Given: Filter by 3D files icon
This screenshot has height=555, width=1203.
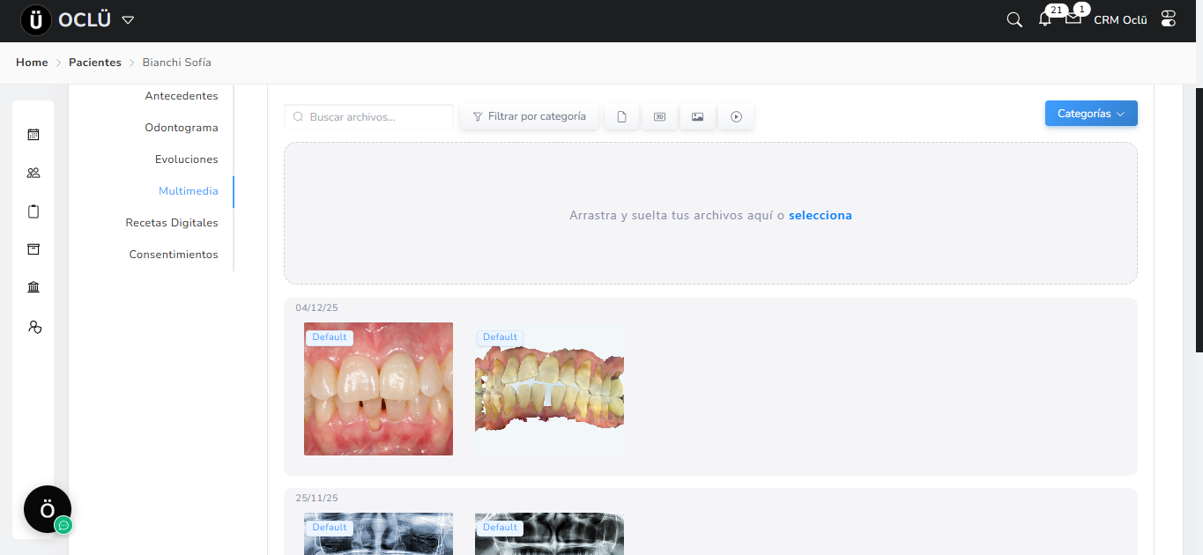Looking at the screenshot, I should click(x=659, y=116).
